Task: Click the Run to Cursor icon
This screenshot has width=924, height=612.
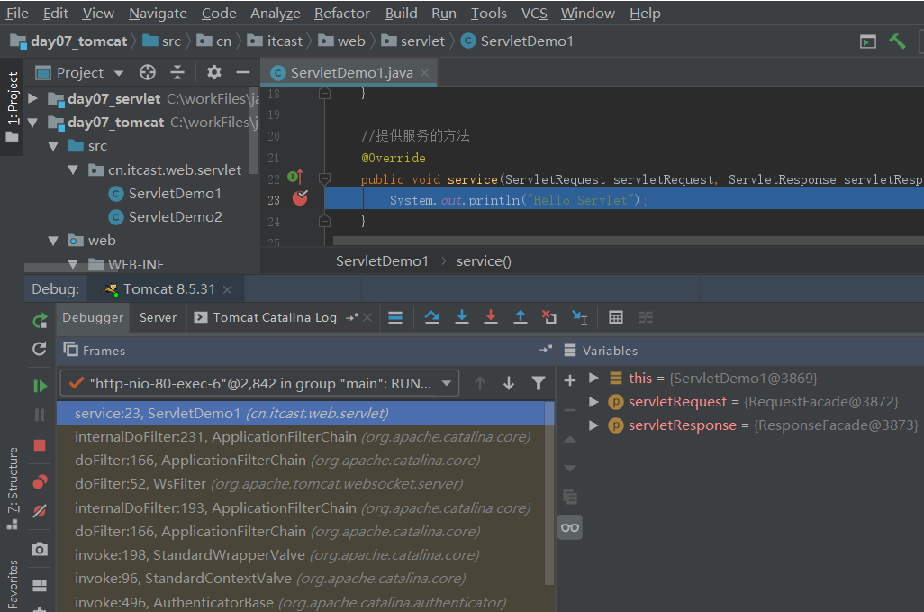Action: tap(579, 317)
